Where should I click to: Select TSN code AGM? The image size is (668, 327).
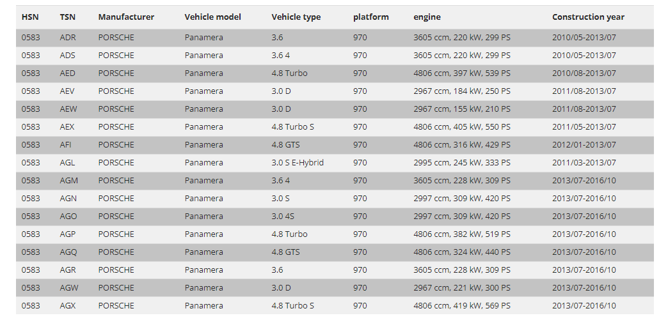coord(68,180)
